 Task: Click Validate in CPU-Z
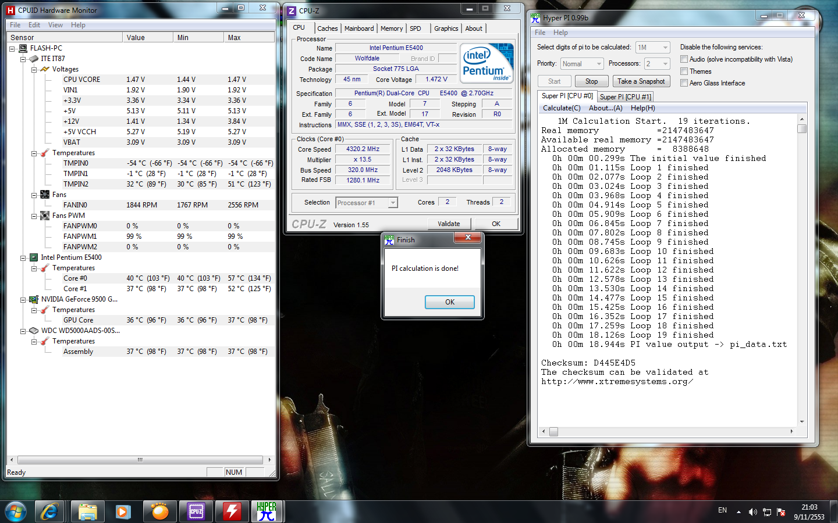click(449, 224)
